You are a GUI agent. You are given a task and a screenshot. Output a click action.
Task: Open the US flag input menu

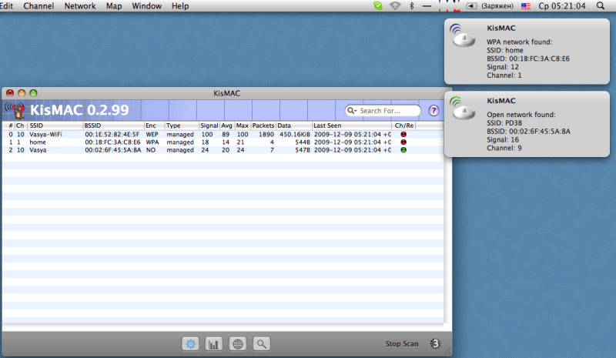pos(526,6)
